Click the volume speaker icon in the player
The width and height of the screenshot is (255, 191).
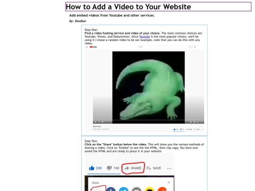click(x=102, y=122)
